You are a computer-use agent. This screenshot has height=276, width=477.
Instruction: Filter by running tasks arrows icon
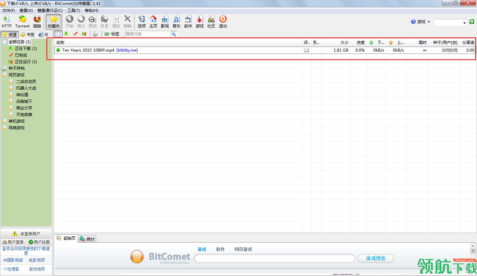pos(84,34)
